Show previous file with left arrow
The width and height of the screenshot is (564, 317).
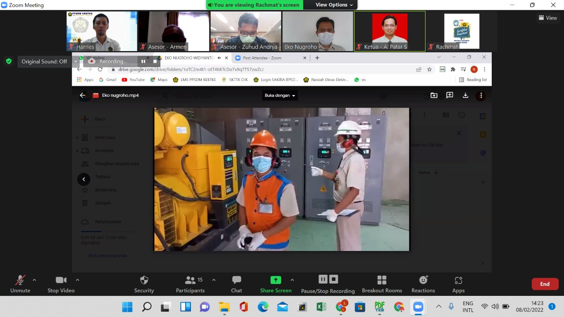point(84,179)
